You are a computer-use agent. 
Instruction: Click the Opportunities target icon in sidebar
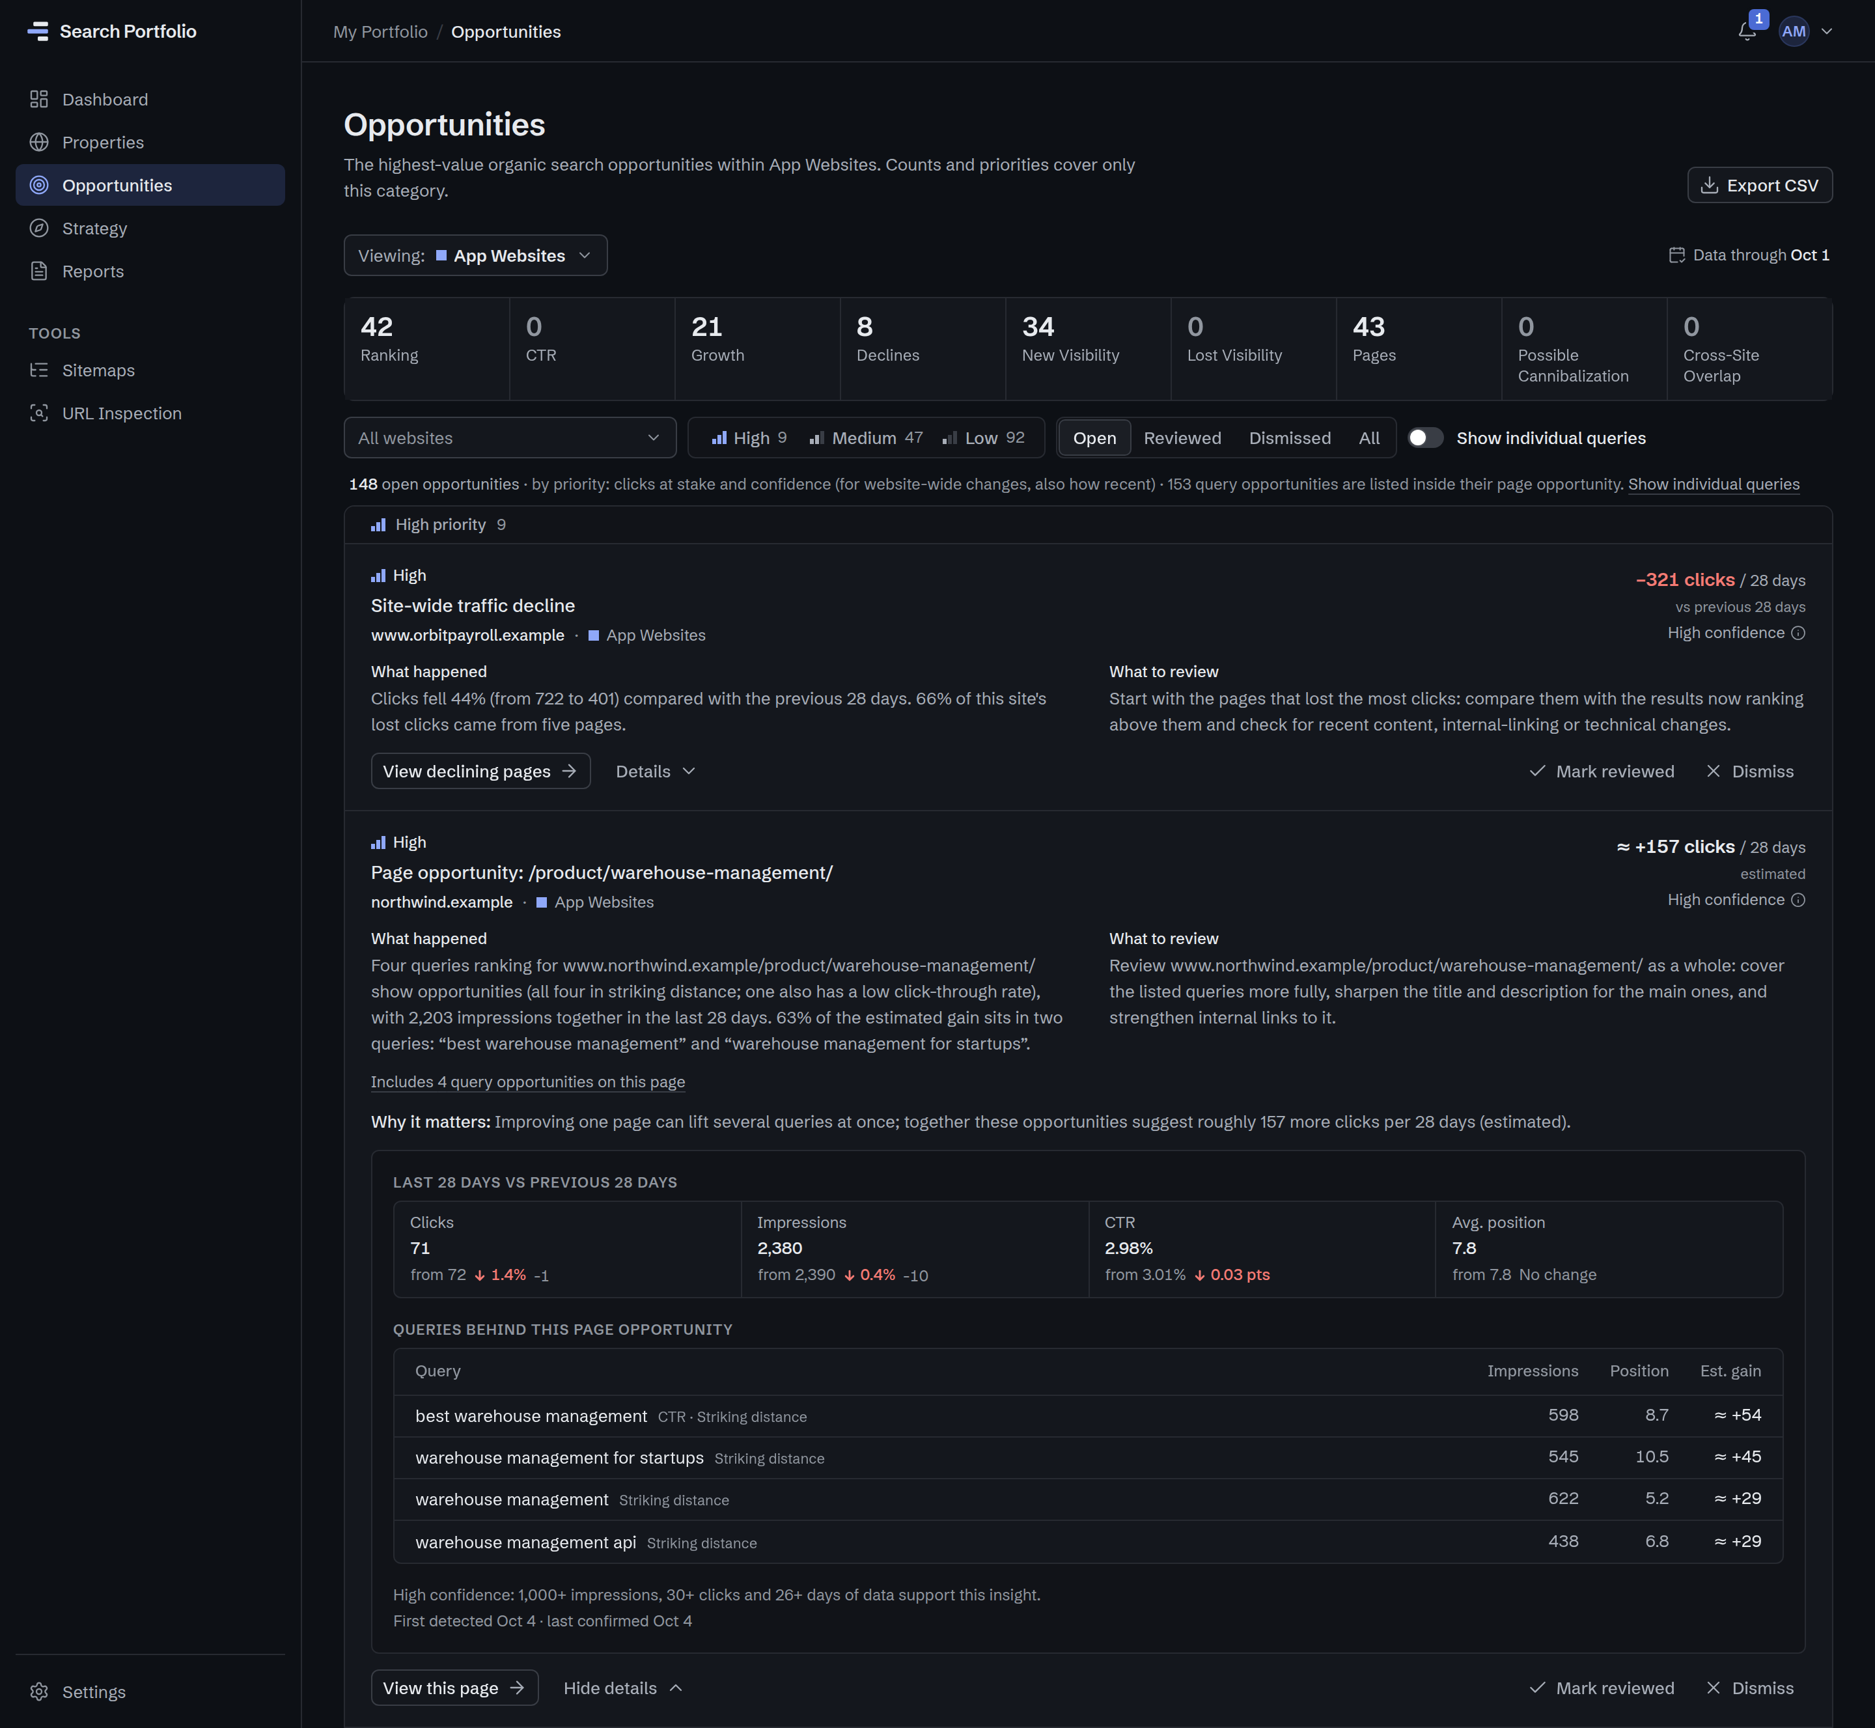coord(38,185)
